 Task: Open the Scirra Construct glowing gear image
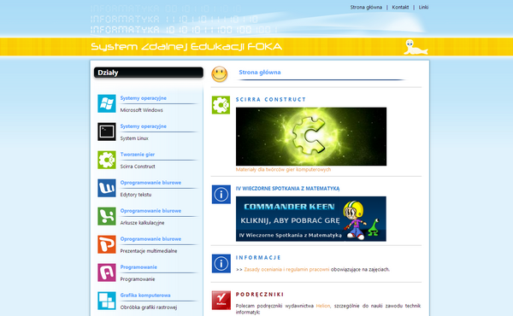click(x=311, y=137)
